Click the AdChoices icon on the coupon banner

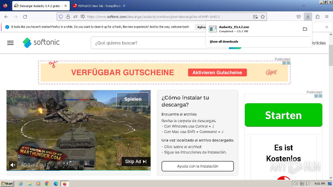(x=284, y=63)
